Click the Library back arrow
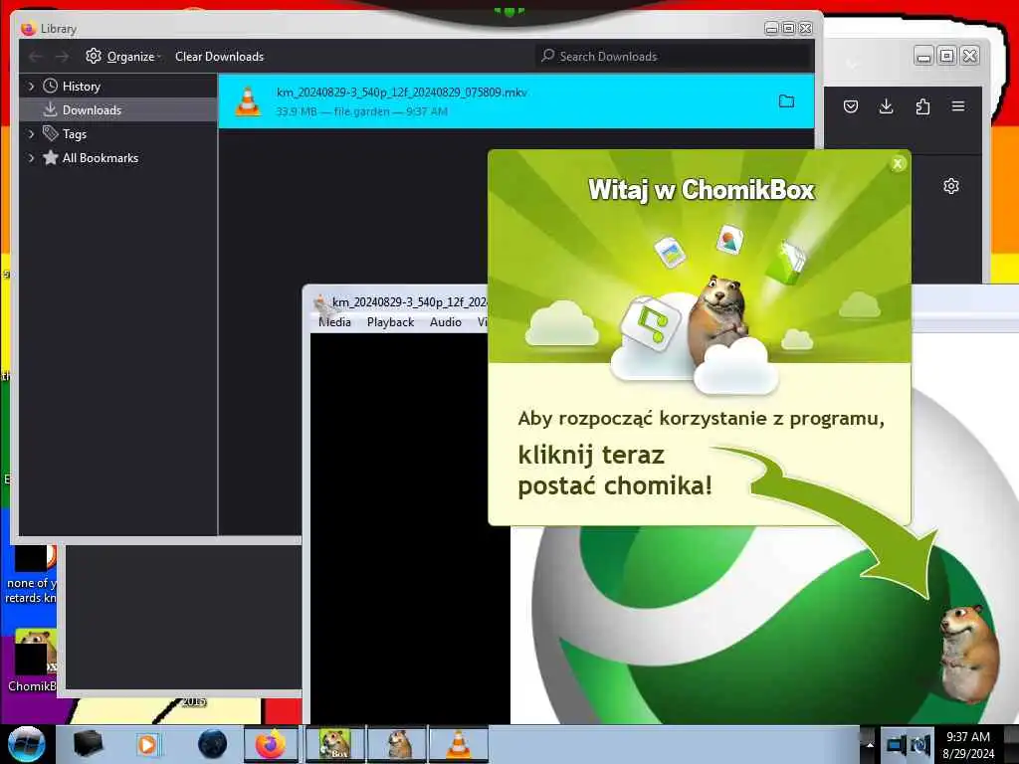The image size is (1019, 764). (x=36, y=57)
